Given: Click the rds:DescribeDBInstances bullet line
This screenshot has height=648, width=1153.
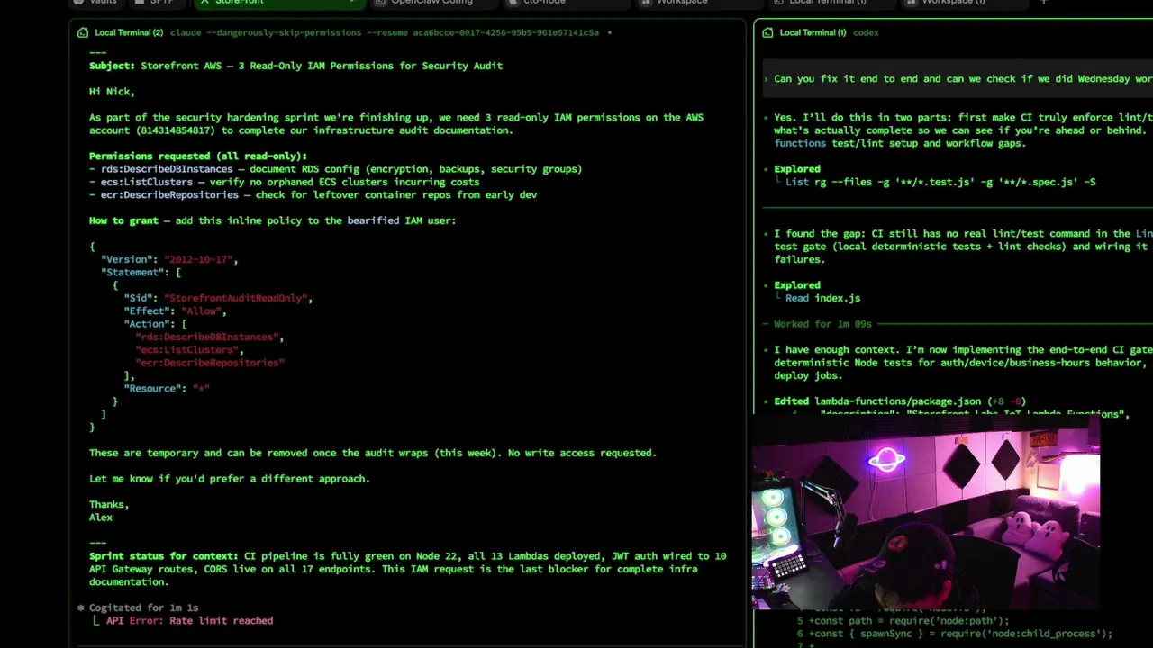Looking at the screenshot, I should pyautogui.click(x=335, y=169).
